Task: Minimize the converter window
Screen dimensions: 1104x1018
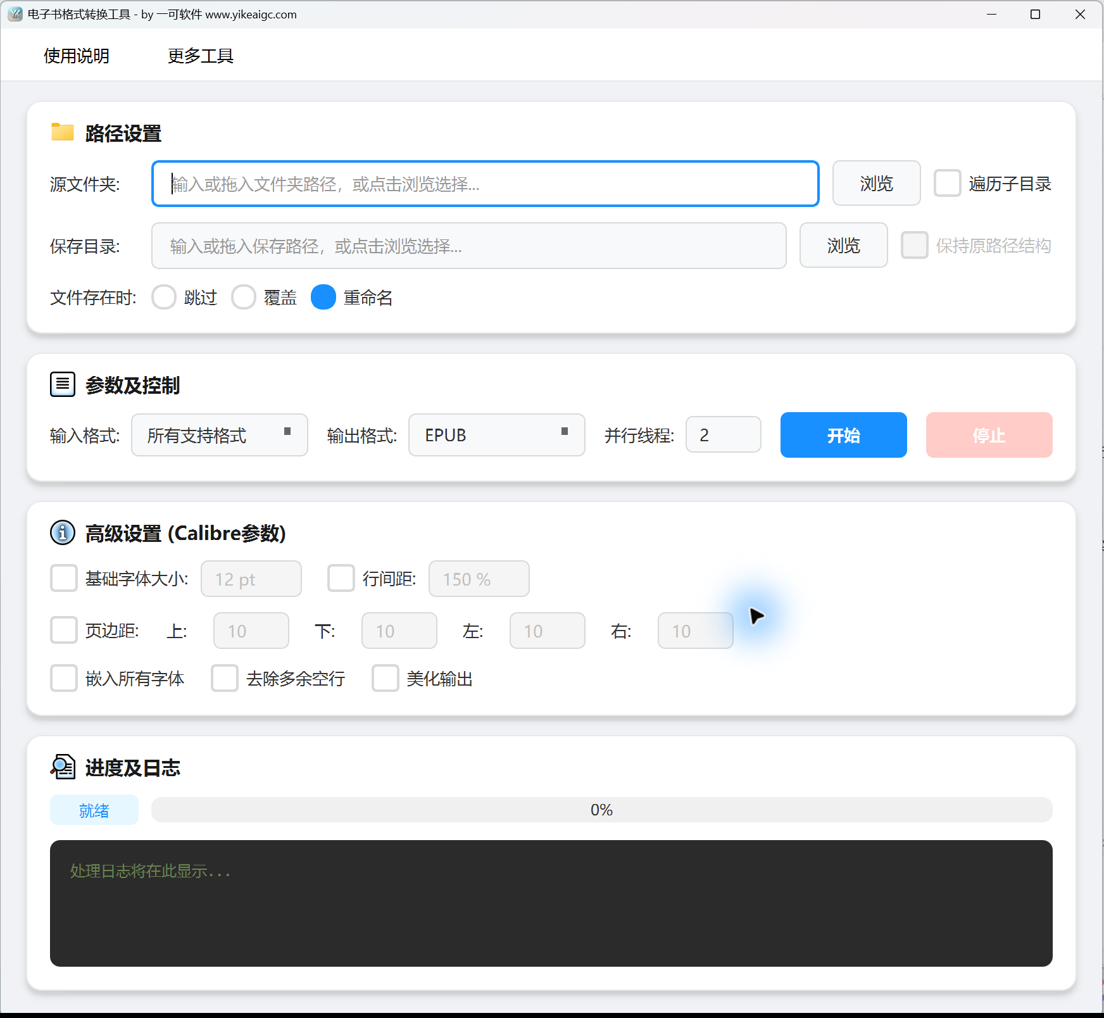Action: click(991, 14)
